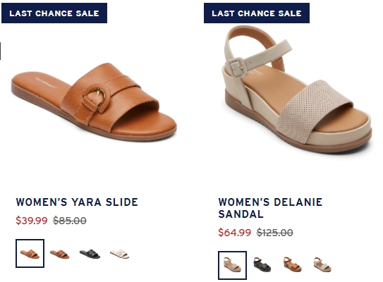Pick the tan brown Delanie Sandal swatch
The height and width of the screenshot is (282, 383).
tap(292, 264)
